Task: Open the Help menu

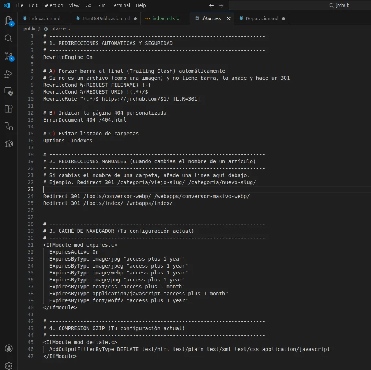Action: point(141,5)
